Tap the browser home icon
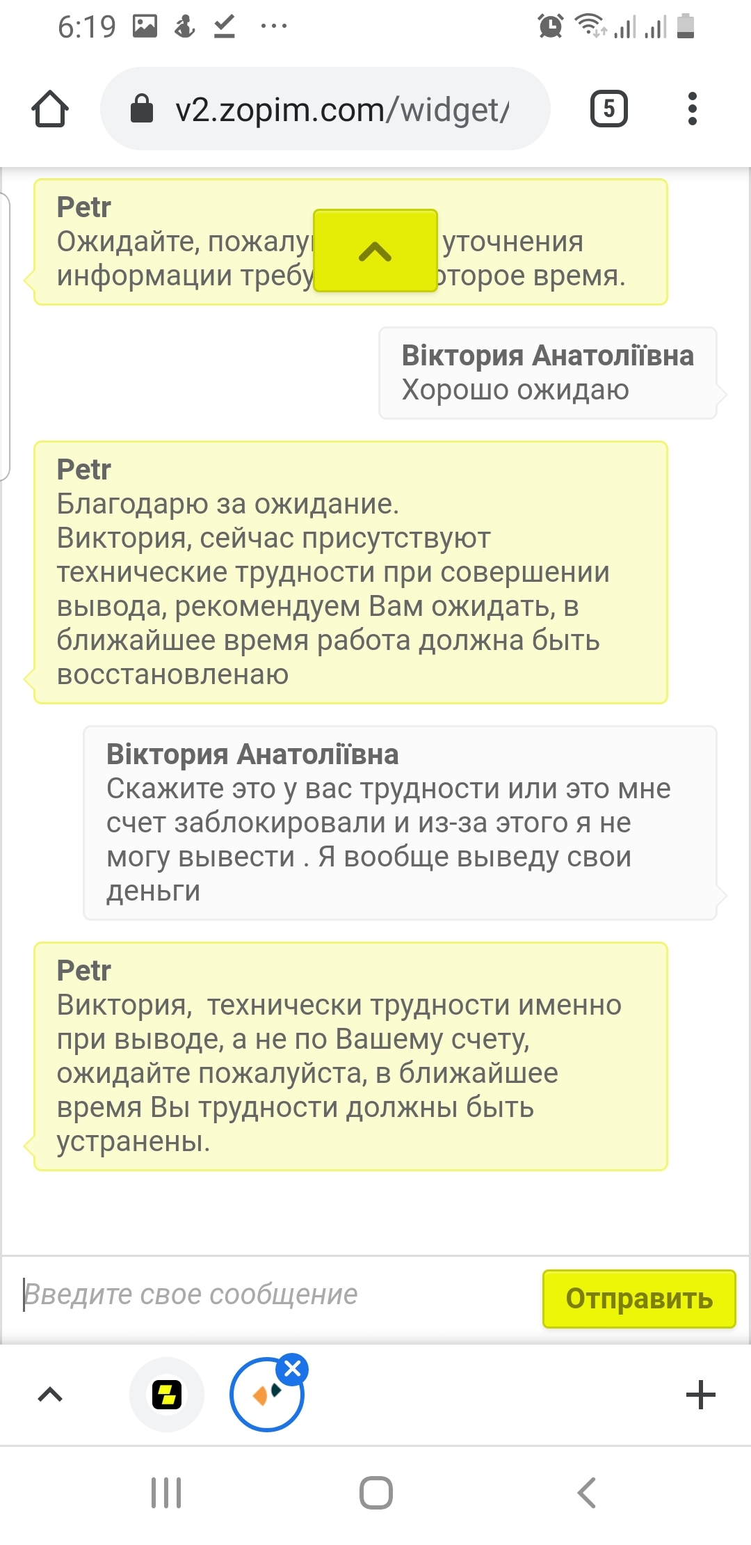The height and width of the screenshot is (1545, 751). [50, 109]
